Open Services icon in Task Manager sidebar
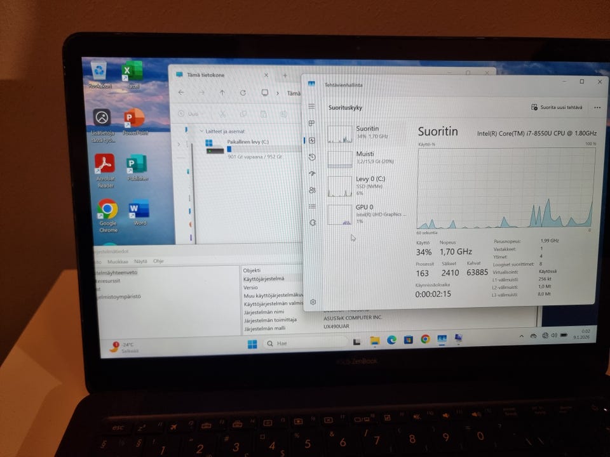The image size is (610, 457). click(313, 223)
